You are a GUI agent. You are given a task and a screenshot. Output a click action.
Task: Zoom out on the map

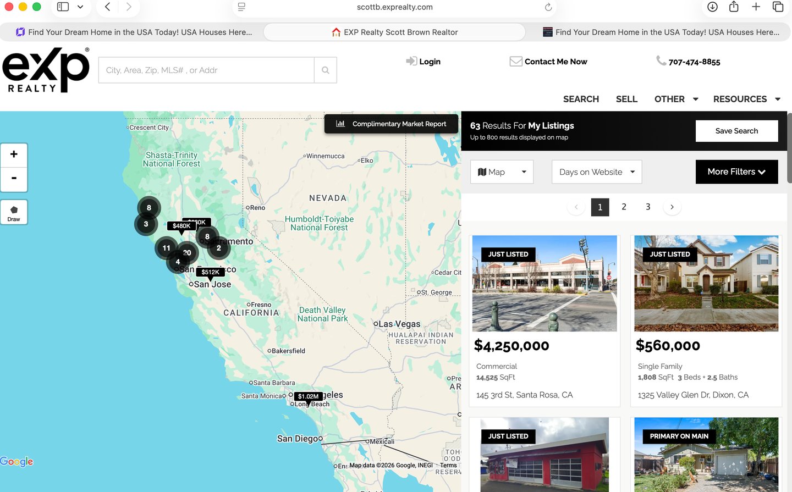(14, 179)
